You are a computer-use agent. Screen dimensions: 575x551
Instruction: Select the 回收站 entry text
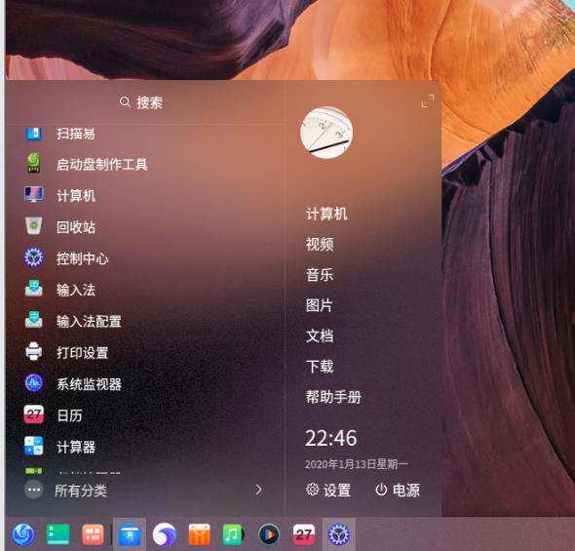coord(76,227)
